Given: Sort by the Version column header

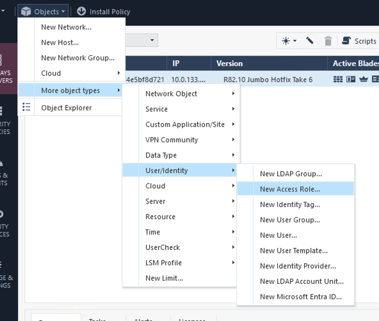Looking at the screenshot, I should tap(269, 63).
